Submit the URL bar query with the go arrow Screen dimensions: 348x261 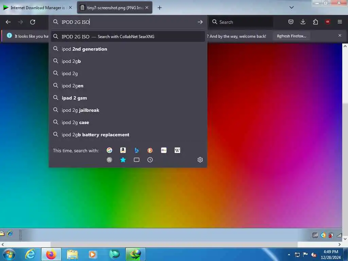coord(200,22)
